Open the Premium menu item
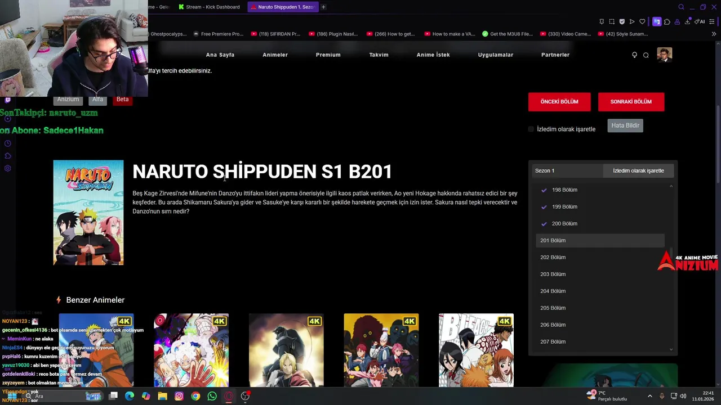Screen dimensions: 721x405 point(328,55)
